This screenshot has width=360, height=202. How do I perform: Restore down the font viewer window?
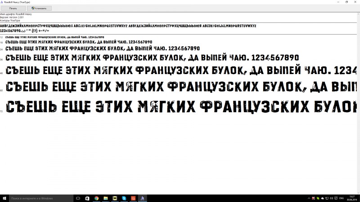(x=346, y=2)
